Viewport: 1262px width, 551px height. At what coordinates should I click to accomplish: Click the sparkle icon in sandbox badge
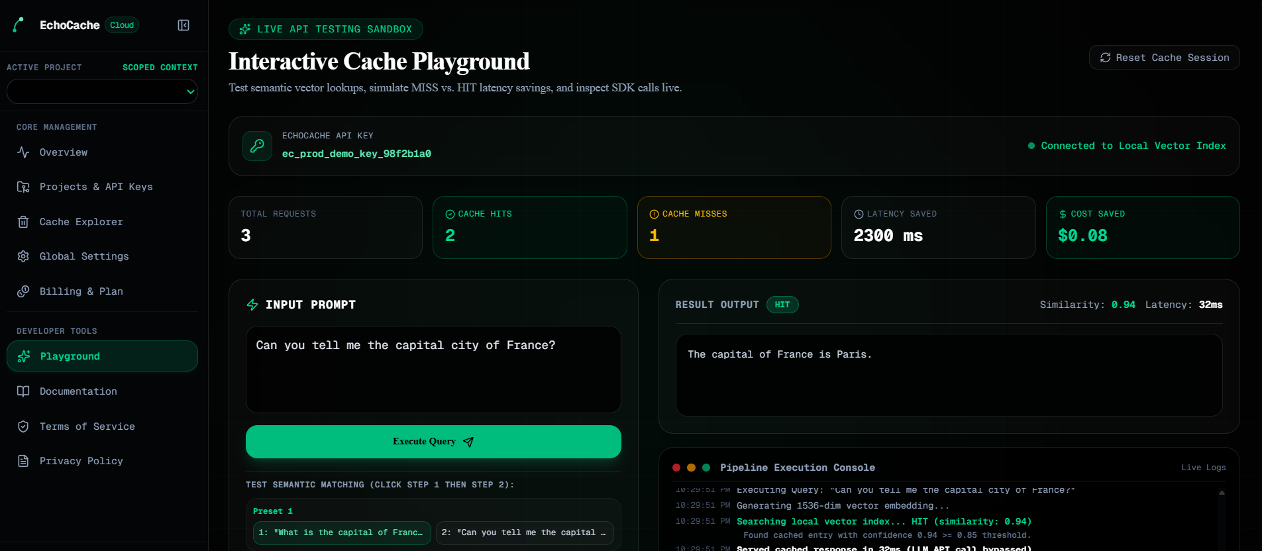click(x=245, y=29)
